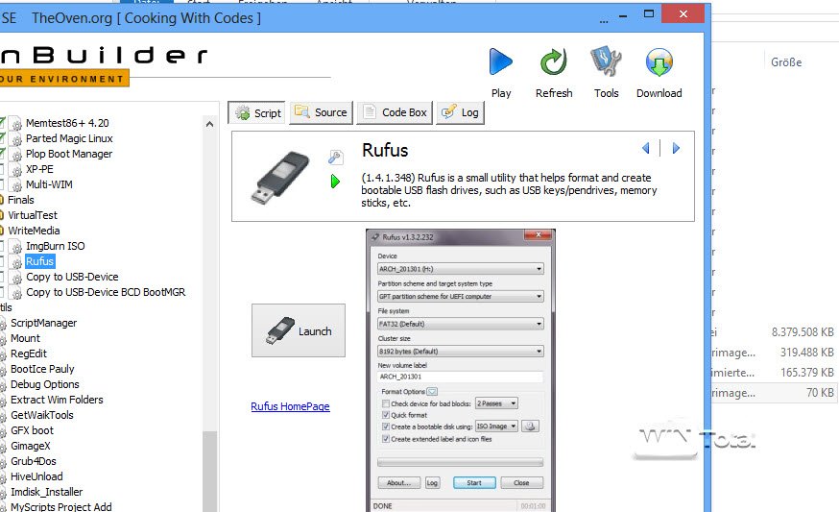Select GetWaikTools entry

(41, 415)
